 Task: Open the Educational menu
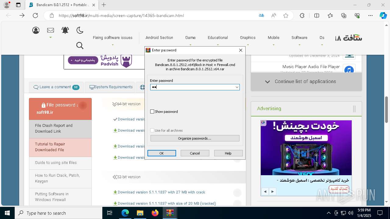point(218,38)
